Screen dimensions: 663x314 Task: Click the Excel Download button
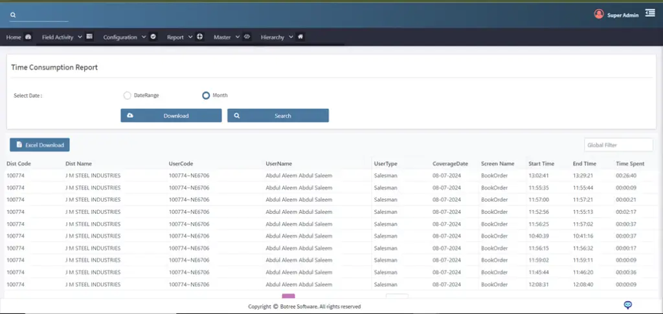click(39, 145)
